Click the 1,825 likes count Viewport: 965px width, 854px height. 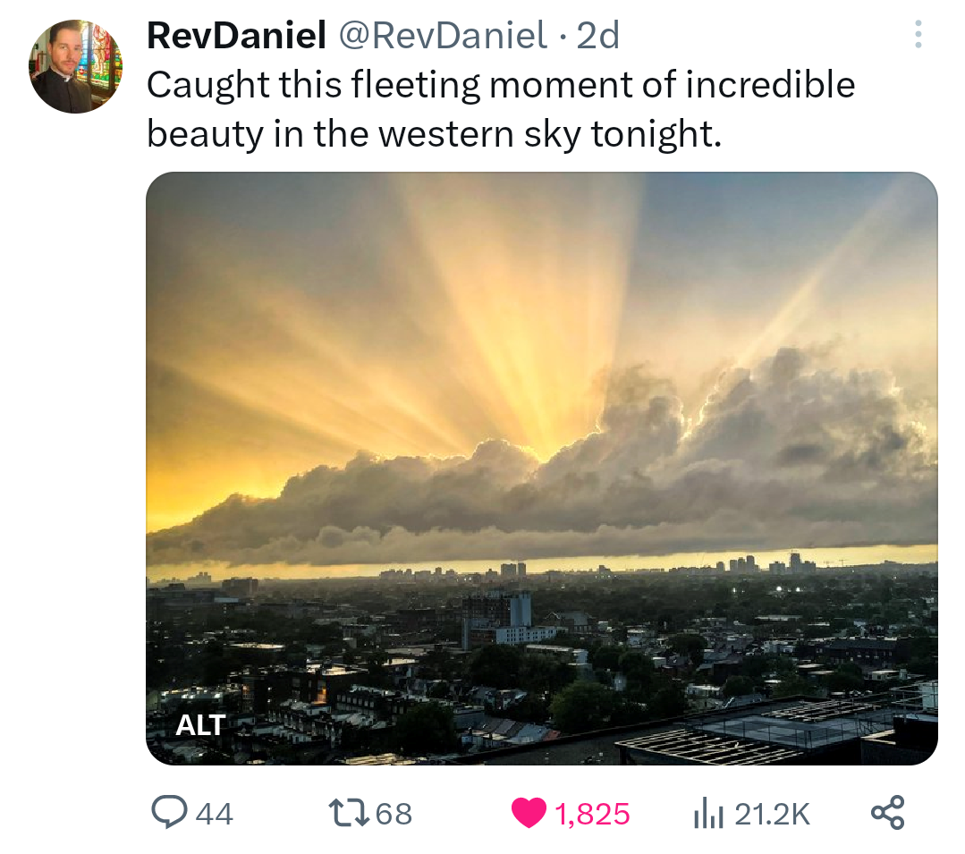click(x=592, y=814)
